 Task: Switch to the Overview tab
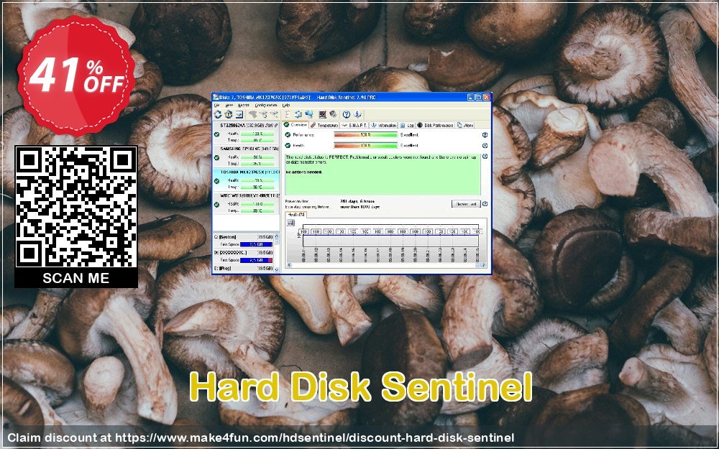point(296,125)
